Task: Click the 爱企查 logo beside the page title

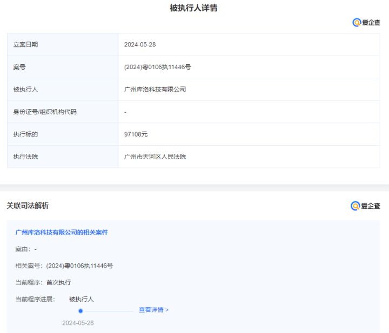Action: coord(366,23)
